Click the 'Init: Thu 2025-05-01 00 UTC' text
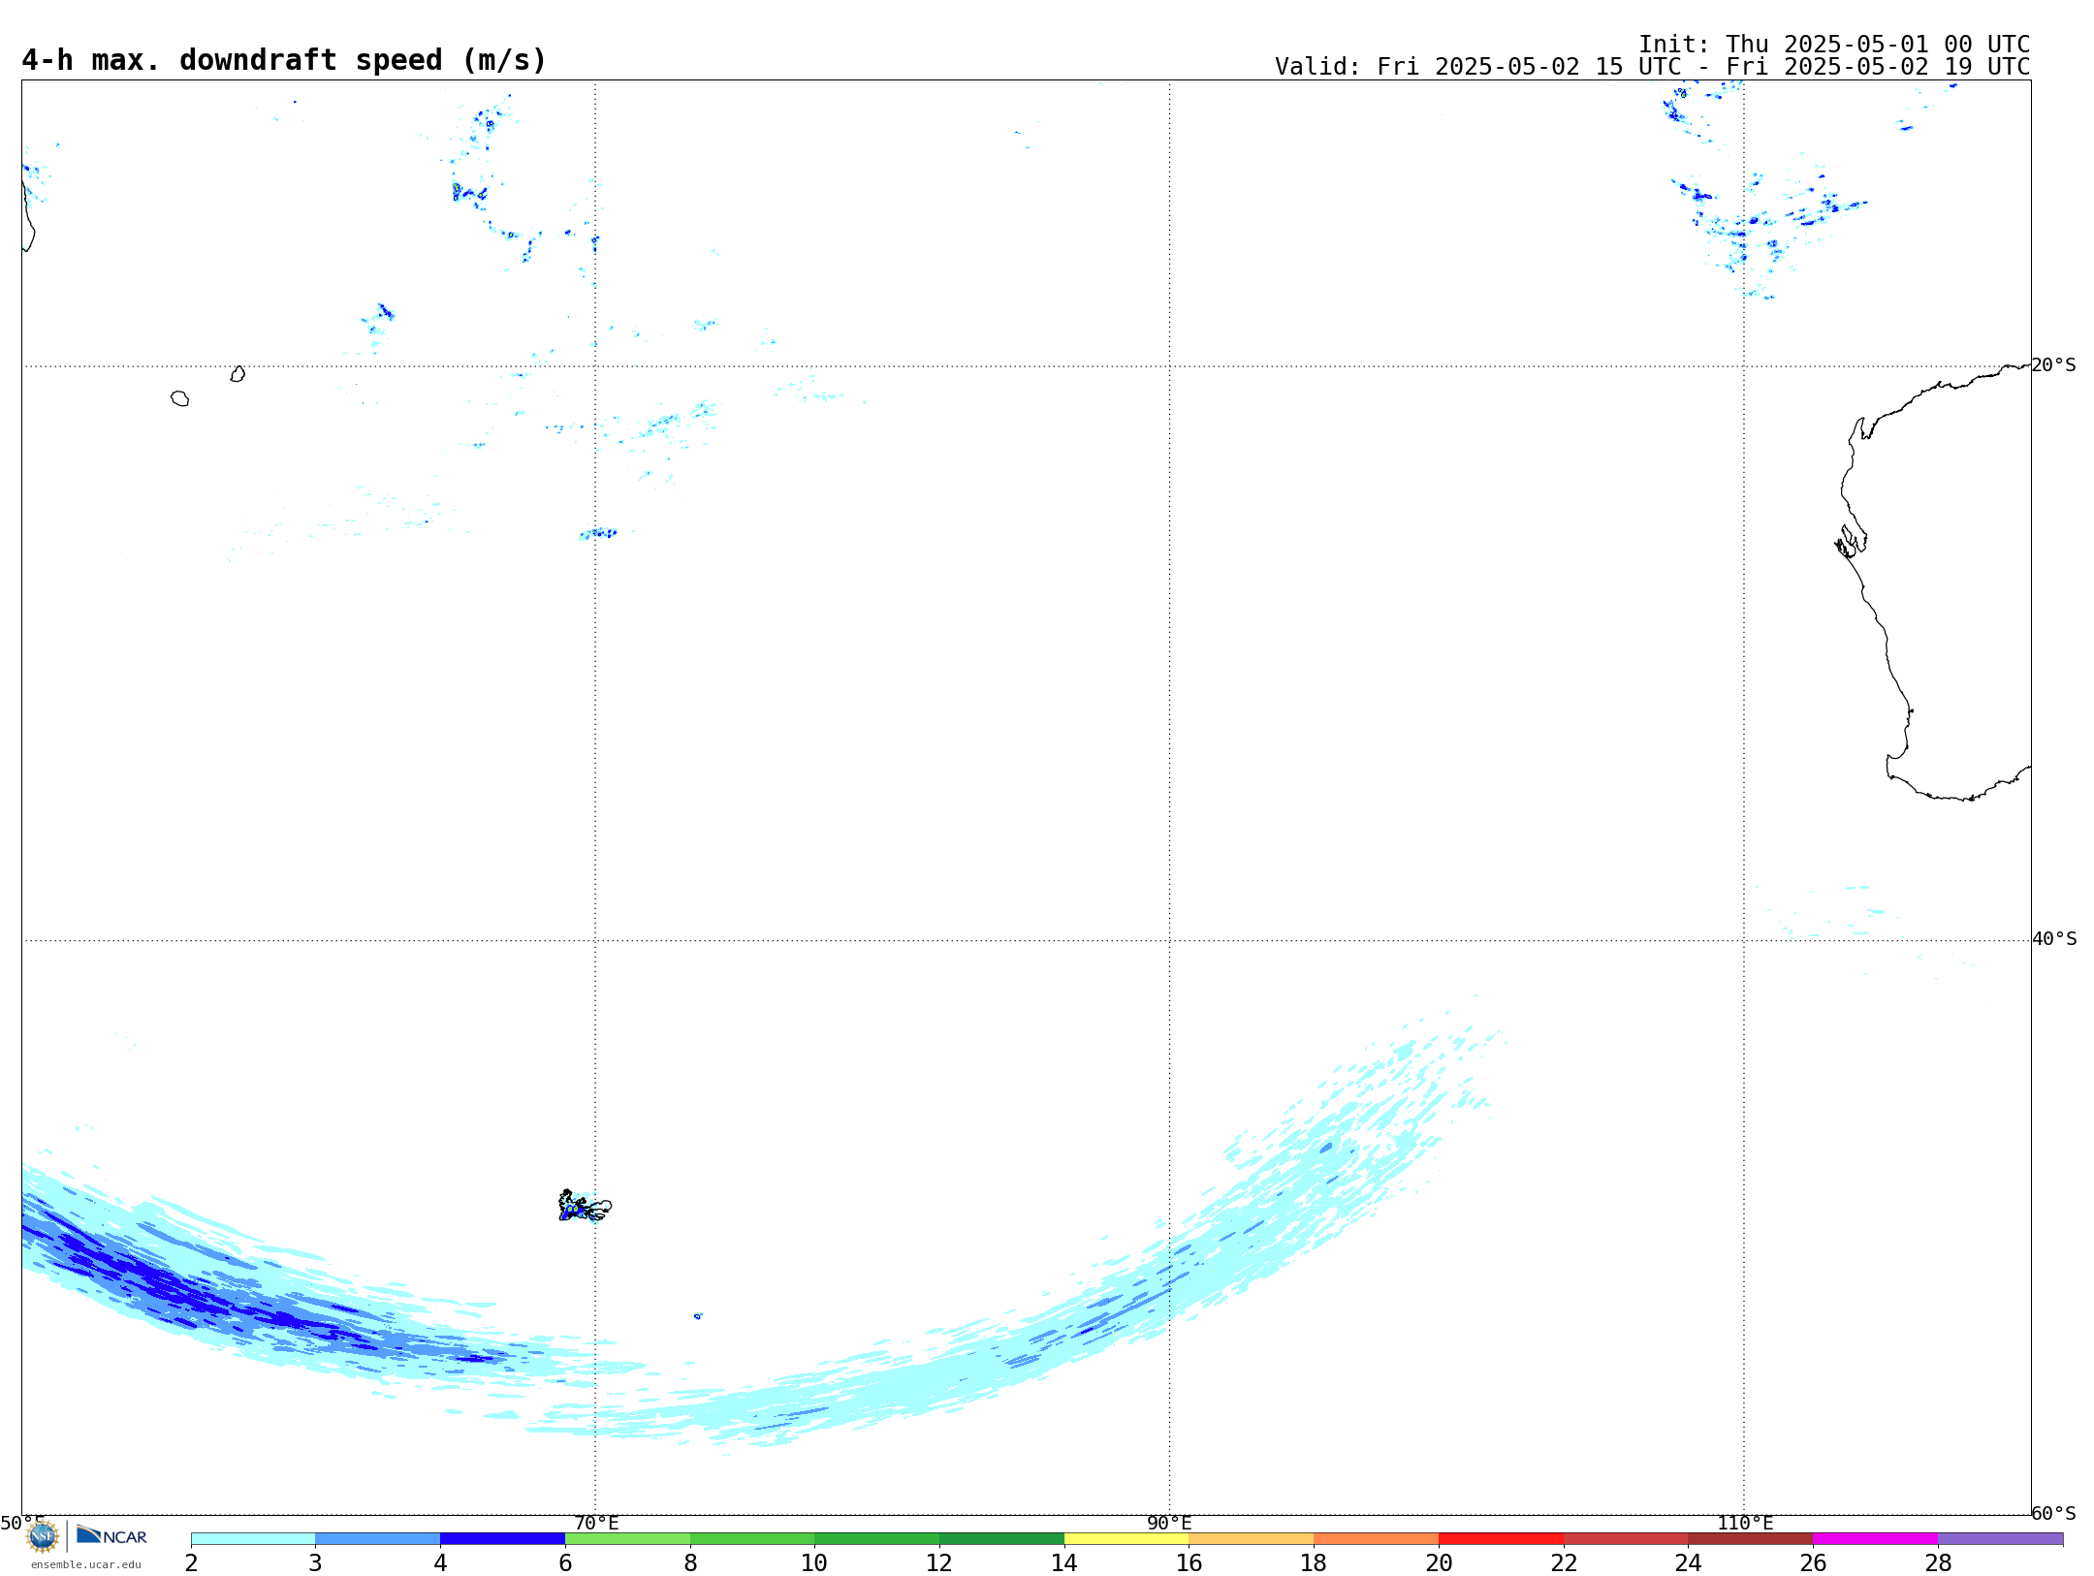This screenshot has width=2094, height=1576. (1834, 45)
